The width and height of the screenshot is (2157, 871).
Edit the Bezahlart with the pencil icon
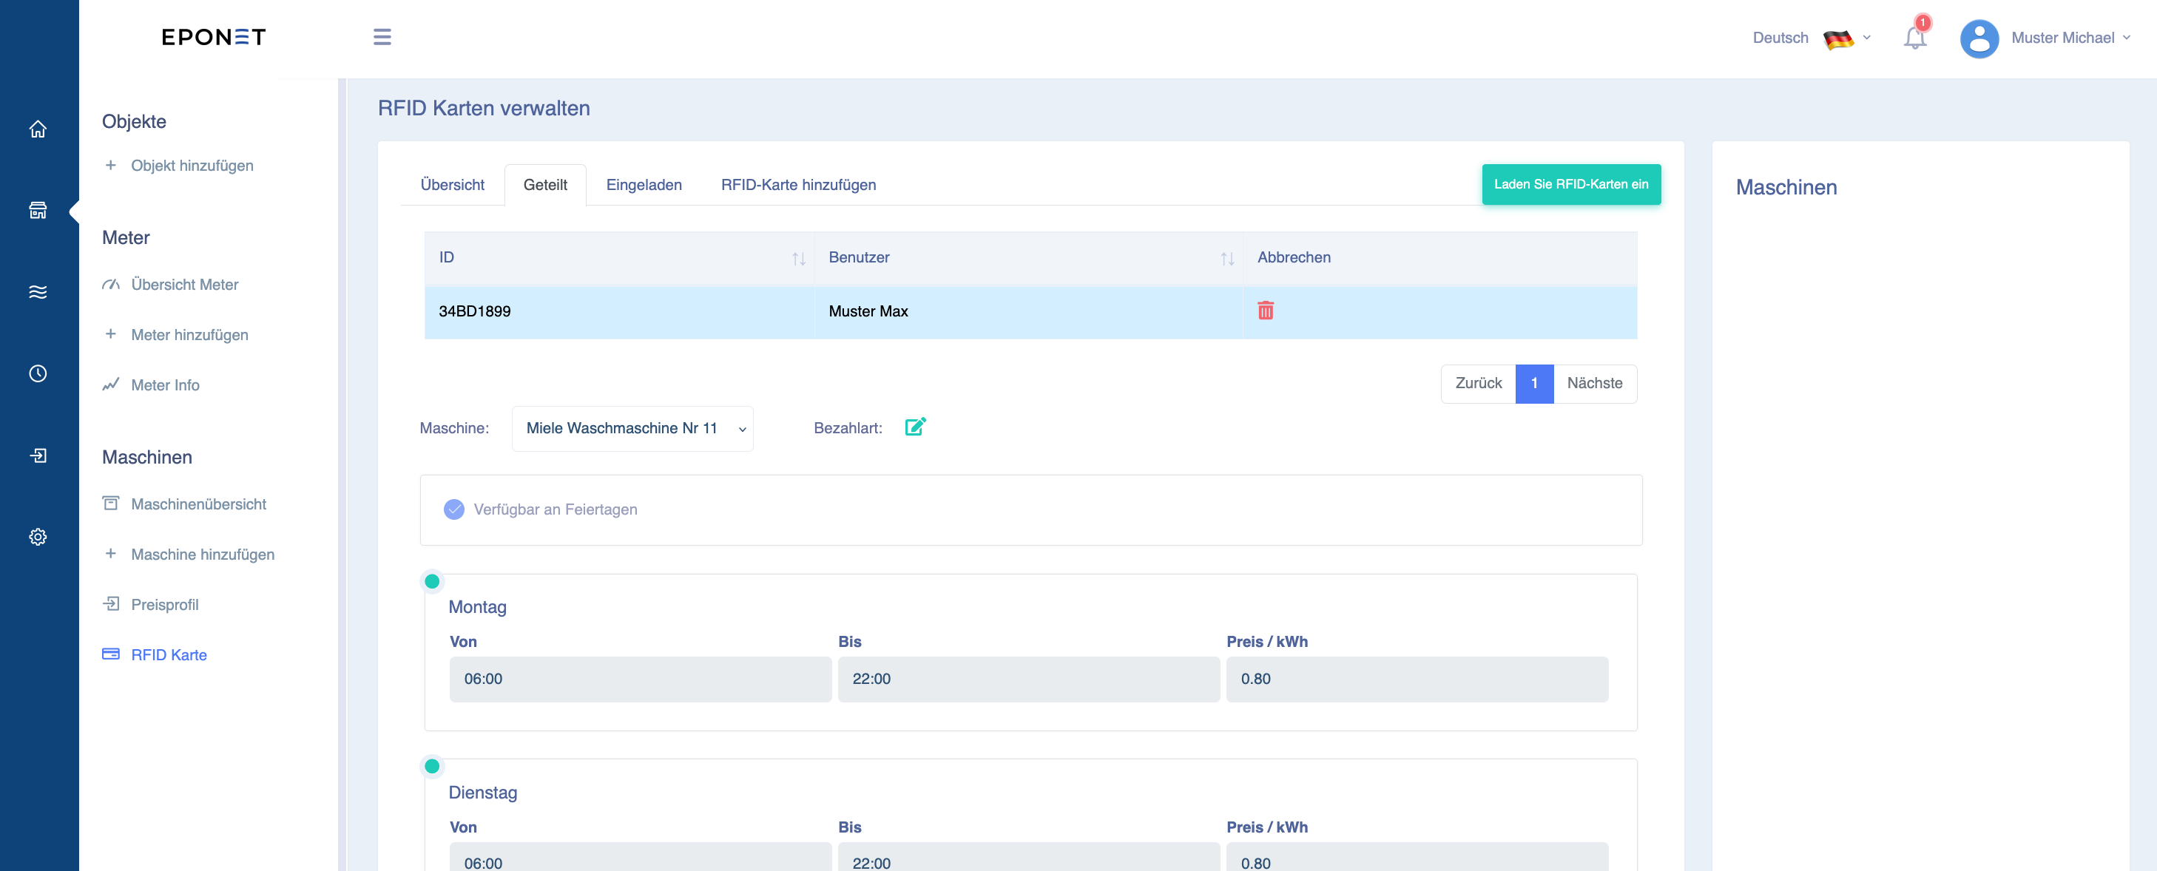coord(915,427)
